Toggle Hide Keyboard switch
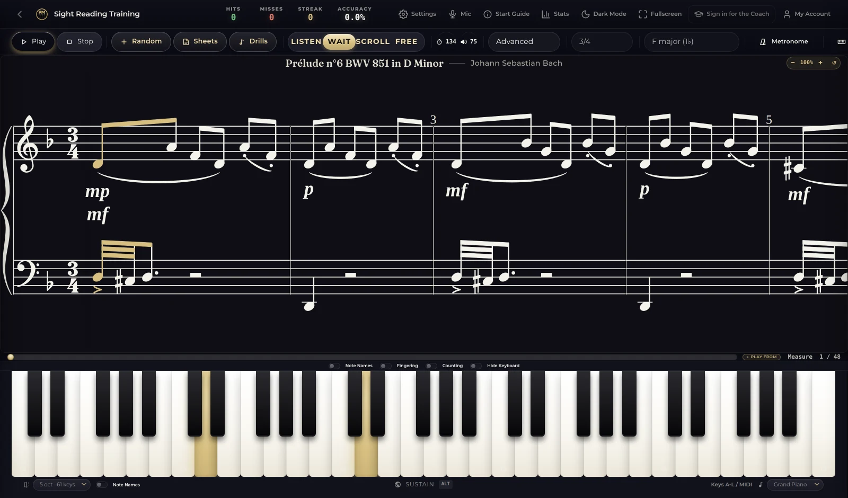This screenshot has width=848, height=498. coord(475,366)
